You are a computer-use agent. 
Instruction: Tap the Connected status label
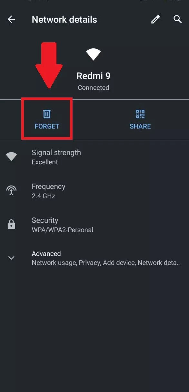(93, 87)
